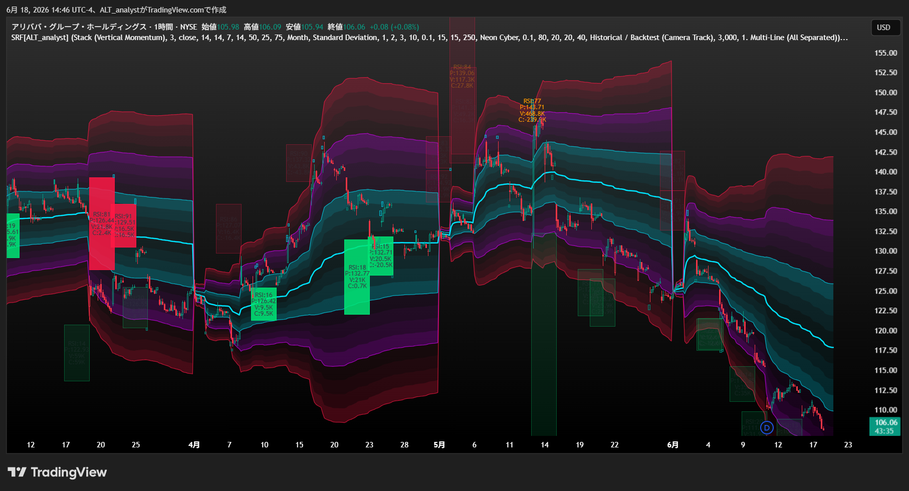
Task: Click the 28 date axis label
Action: tap(404, 445)
